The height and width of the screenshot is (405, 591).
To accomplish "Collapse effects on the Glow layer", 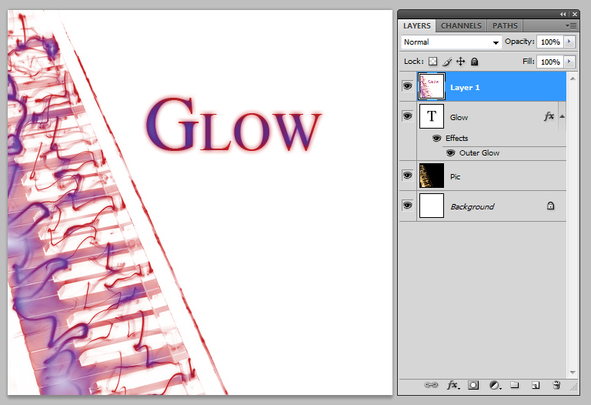I will pos(561,116).
